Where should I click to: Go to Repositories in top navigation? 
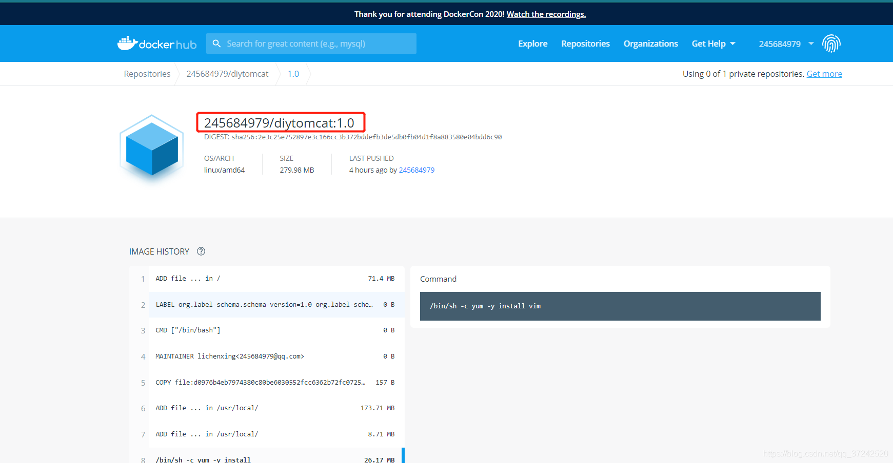[585, 44]
